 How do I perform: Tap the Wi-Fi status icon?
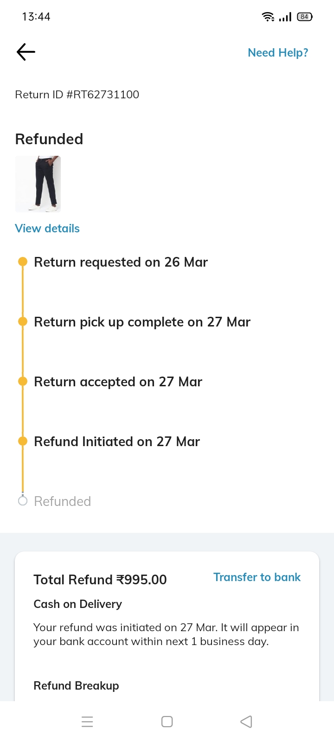click(268, 17)
